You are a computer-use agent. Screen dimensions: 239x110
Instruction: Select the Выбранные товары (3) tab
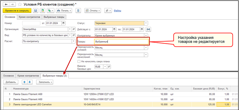[55, 76]
